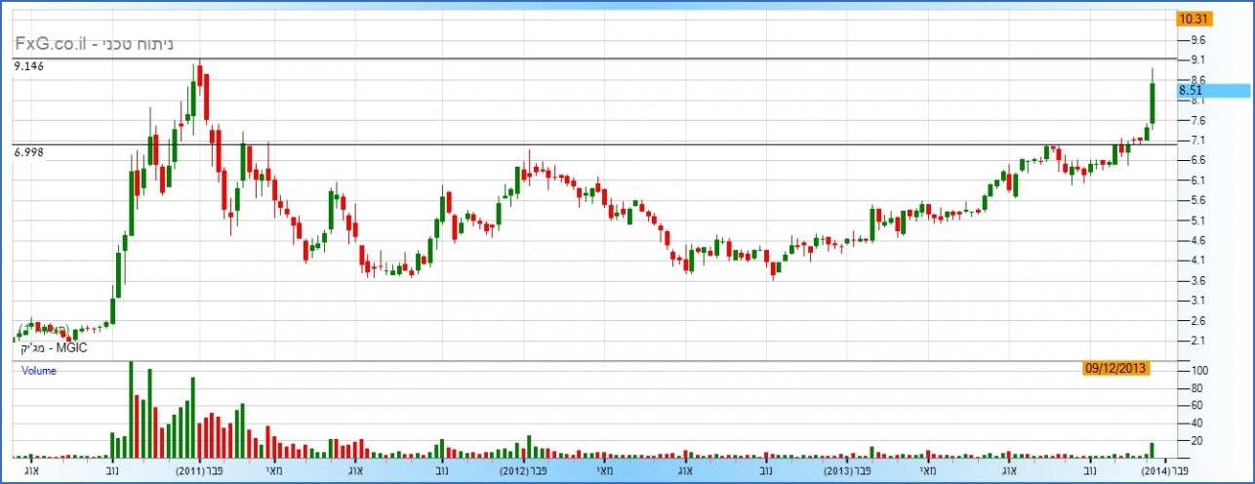Click the orange 10.31 price tag

pos(1194,19)
